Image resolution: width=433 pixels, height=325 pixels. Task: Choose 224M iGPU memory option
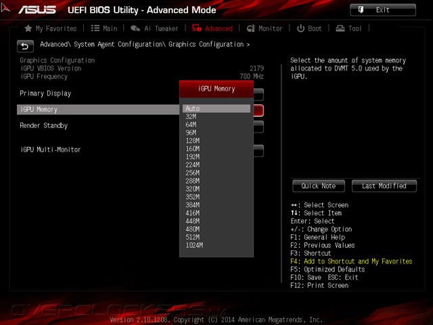pos(192,165)
